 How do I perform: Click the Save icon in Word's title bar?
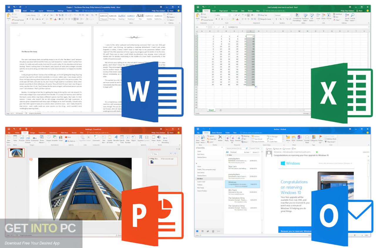[x=9, y=7]
